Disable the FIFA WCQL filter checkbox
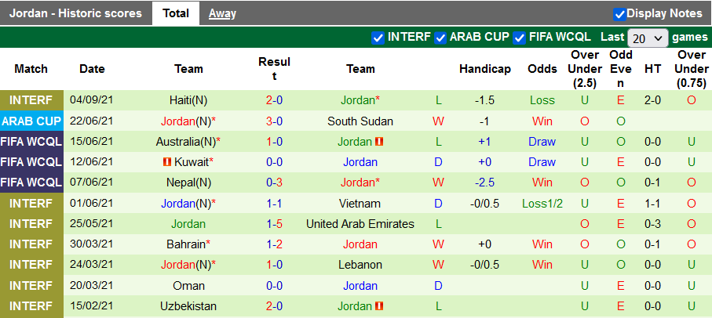 pos(519,37)
